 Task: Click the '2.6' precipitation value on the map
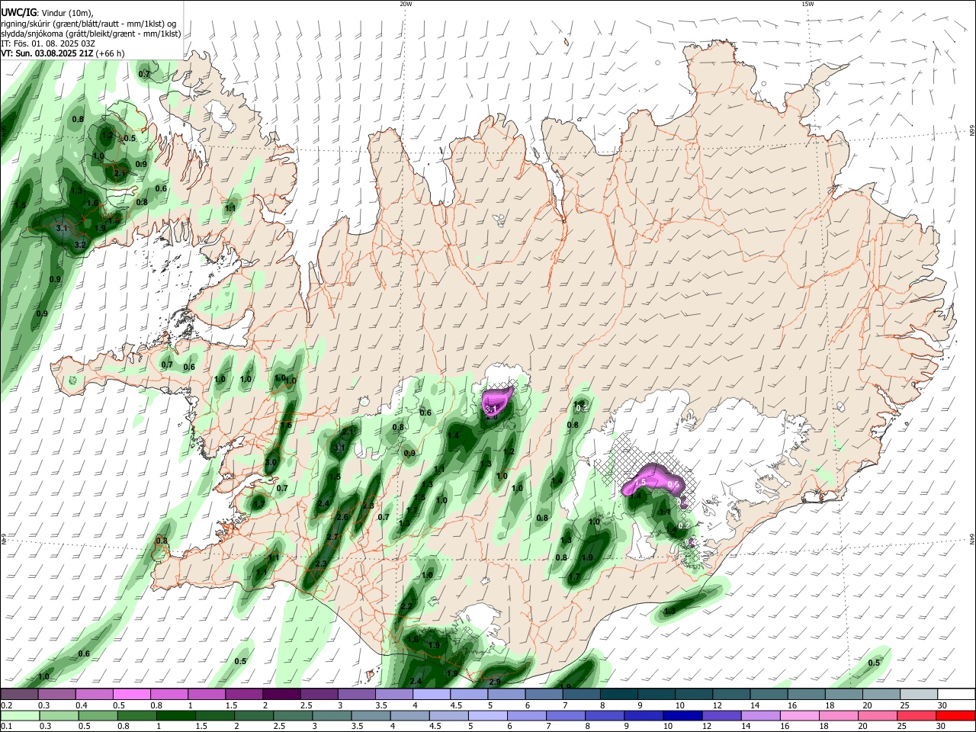[342, 518]
